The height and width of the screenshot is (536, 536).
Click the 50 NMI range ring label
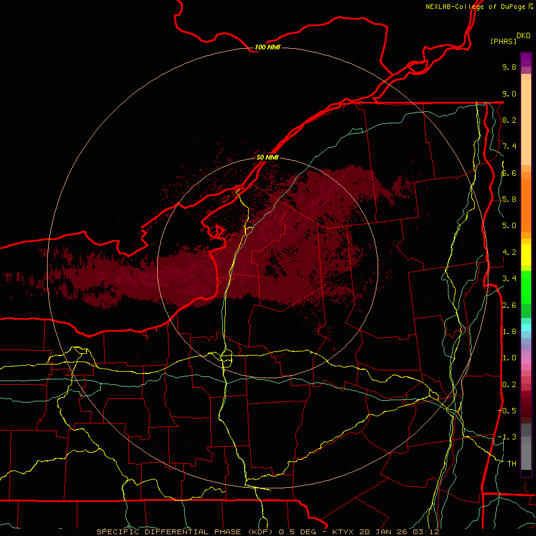click(267, 157)
